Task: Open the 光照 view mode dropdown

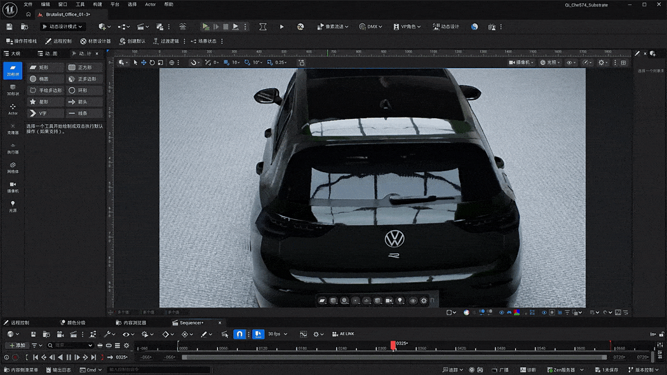Action: [x=549, y=62]
